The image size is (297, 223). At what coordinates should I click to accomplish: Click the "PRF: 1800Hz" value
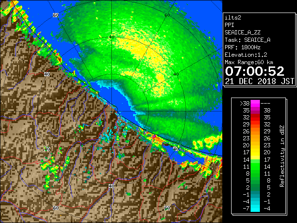[x=242, y=47]
